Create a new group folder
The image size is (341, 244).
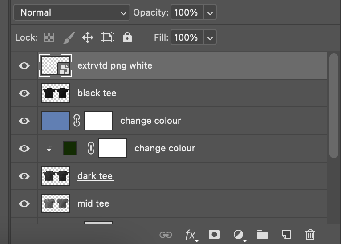coord(262,234)
